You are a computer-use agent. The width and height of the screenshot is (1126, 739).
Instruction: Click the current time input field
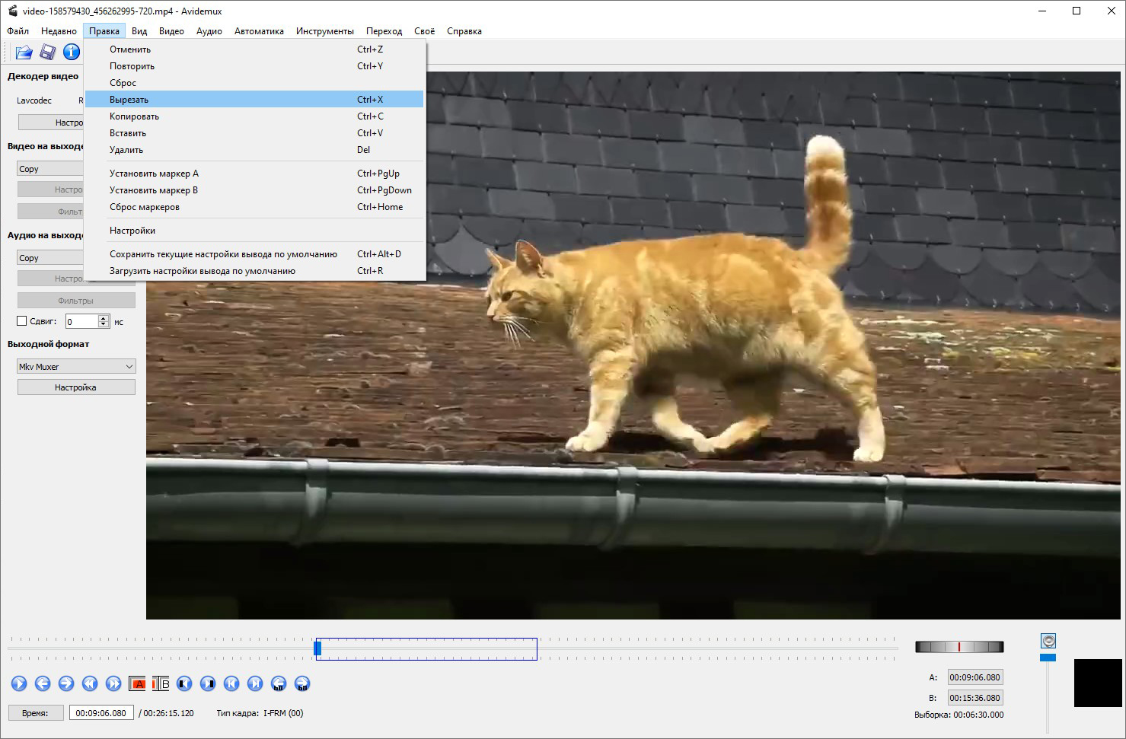pos(101,713)
